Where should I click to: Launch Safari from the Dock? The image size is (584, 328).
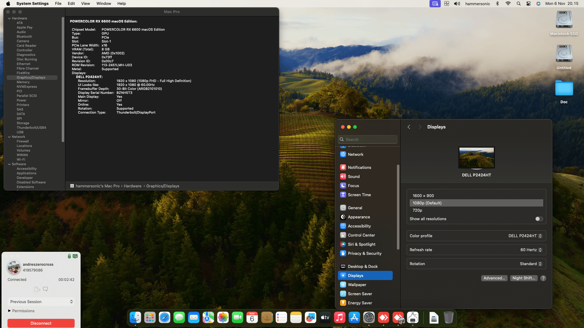165,318
